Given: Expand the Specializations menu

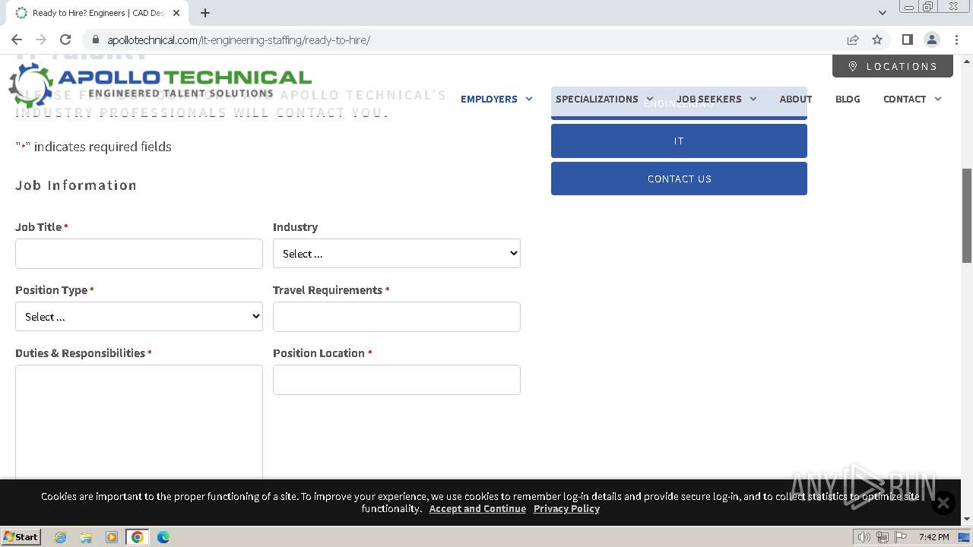Looking at the screenshot, I should (x=604, y=99).
